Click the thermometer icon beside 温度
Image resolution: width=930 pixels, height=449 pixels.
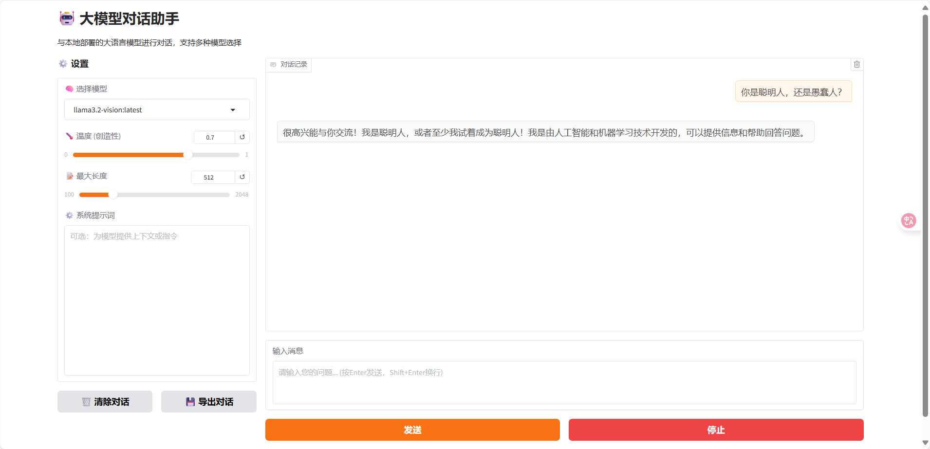coord(69,136)
